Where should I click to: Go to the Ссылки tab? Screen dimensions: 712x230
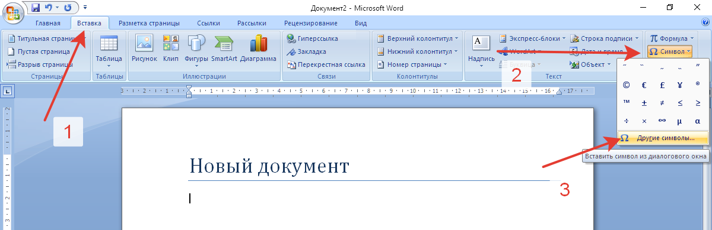point(208,24)
